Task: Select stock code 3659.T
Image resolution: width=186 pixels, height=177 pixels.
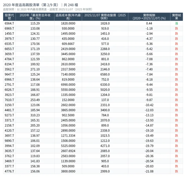Action: pos(9,54)
